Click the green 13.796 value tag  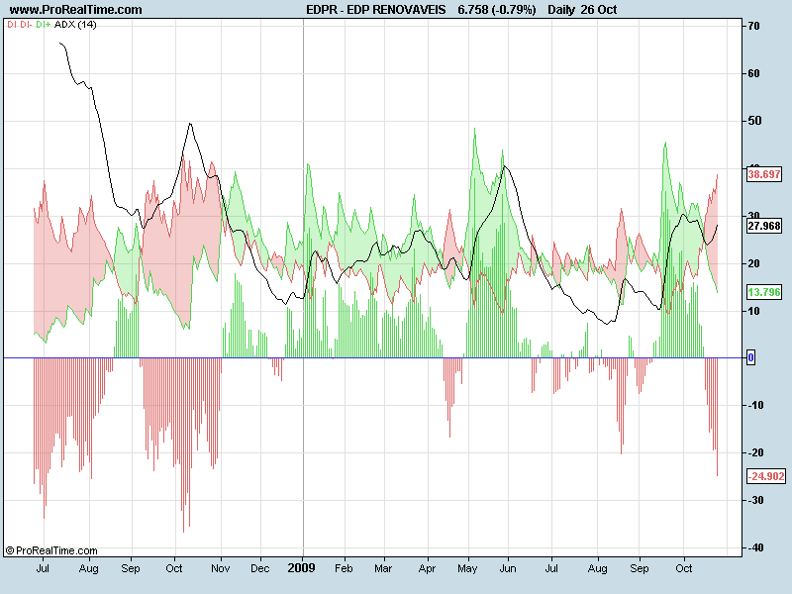(x=765, y=293)
